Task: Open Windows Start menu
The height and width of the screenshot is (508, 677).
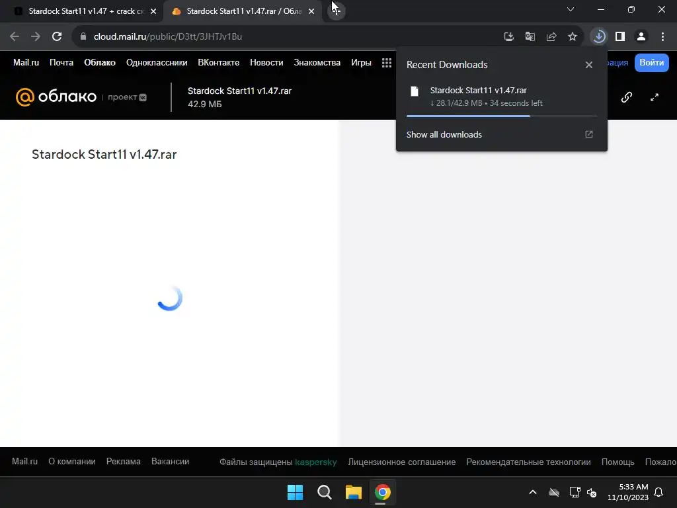Action: (296, 492)
